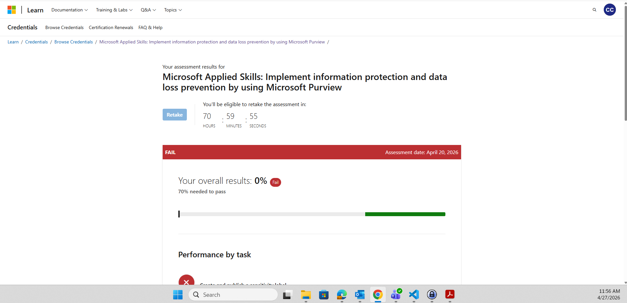The height and width of the screenshot is (303, 627).
Task: Open the Windows Start menu
Action: click(178, 295)
